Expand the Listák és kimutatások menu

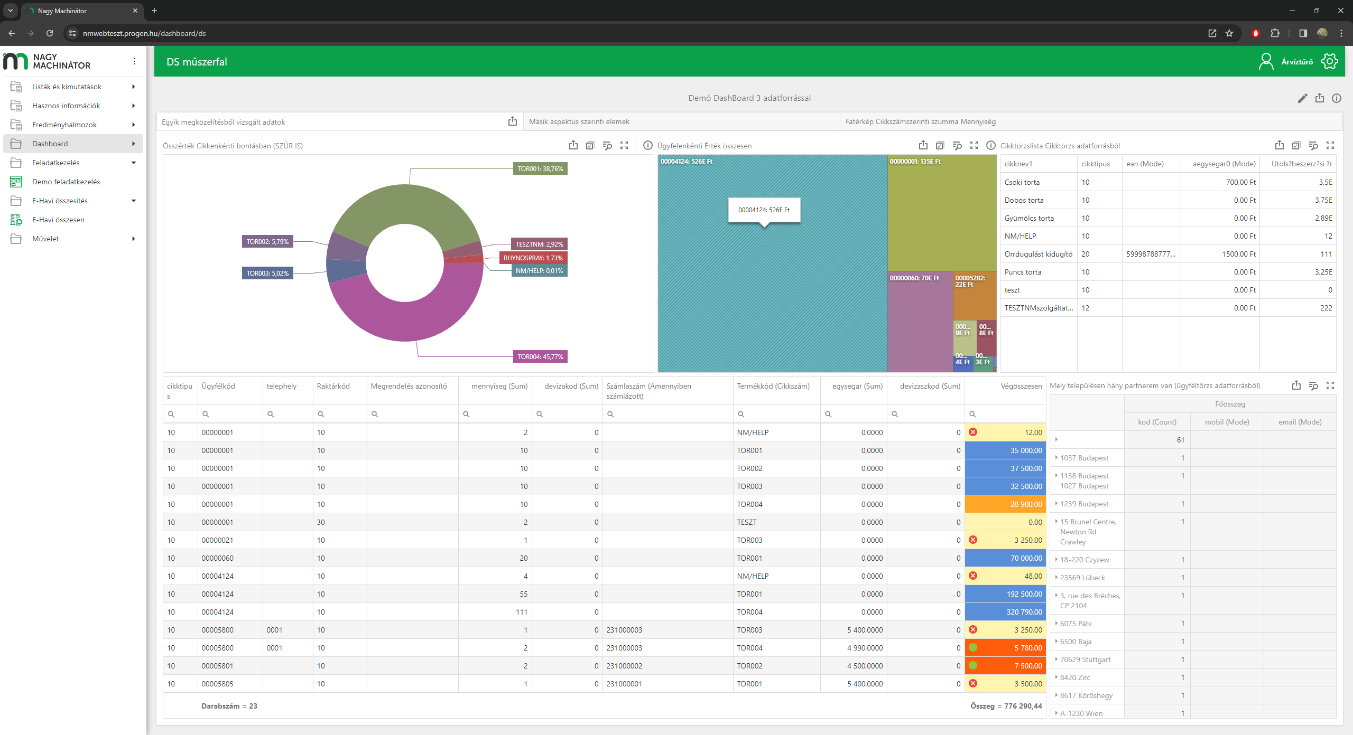(67, 87)
